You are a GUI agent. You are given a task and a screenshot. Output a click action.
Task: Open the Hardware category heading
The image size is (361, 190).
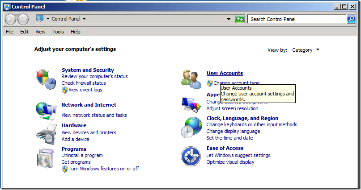(74, 125)
